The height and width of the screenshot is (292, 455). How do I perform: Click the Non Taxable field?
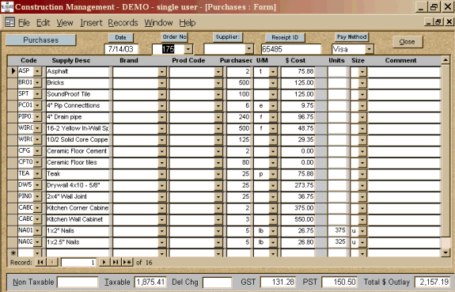pos(78,283)
